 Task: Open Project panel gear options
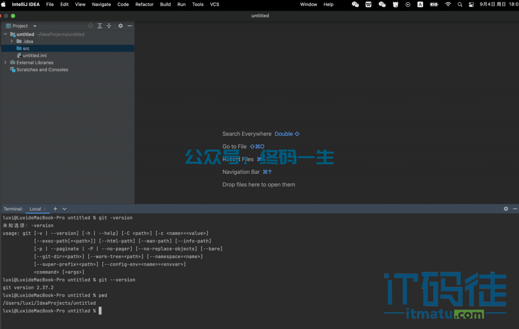click(x=121, y=26)
